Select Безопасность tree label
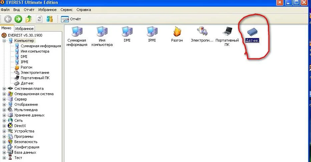Screen dimensions: 311x162 click(x=26, y=142)
